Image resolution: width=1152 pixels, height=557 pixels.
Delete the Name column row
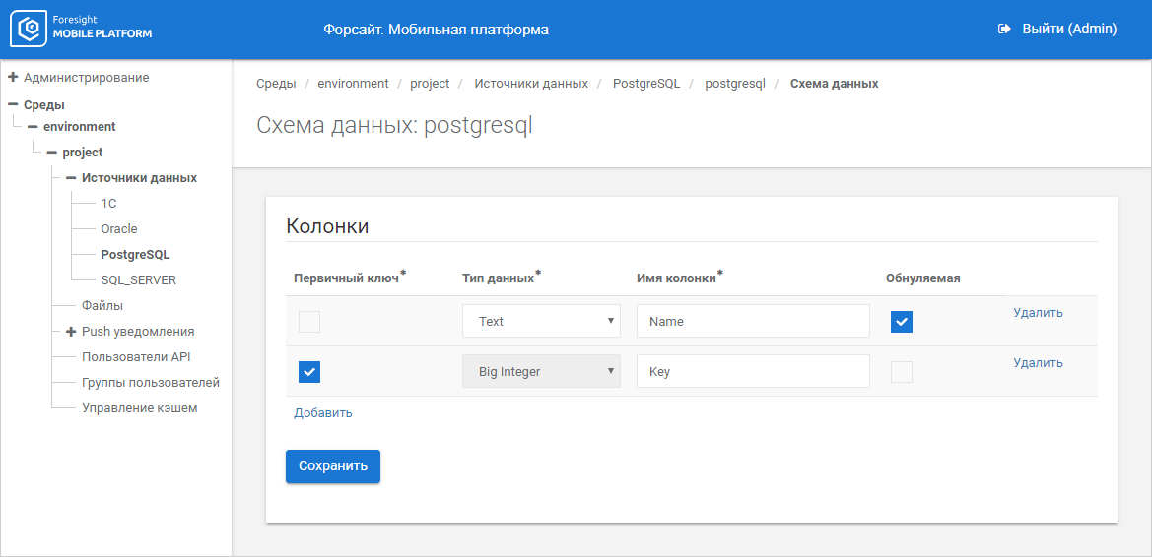point(1038,313)
